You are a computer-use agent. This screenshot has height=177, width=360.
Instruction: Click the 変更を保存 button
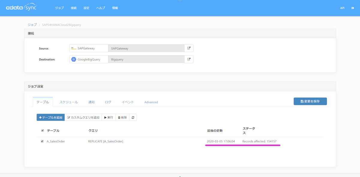point(310,101)
